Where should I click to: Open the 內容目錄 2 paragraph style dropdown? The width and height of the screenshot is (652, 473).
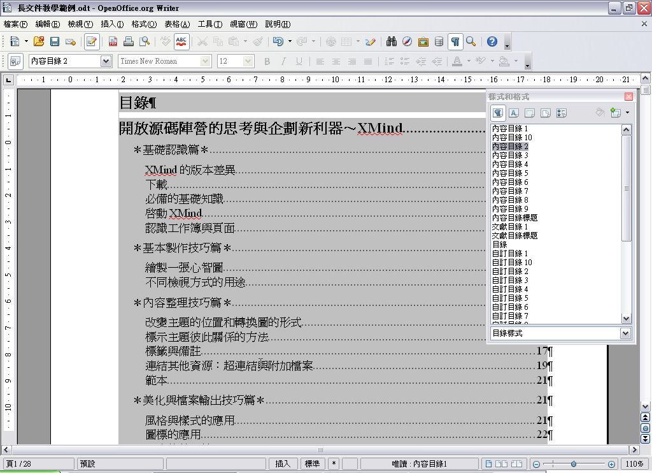[x=106, y=61]
